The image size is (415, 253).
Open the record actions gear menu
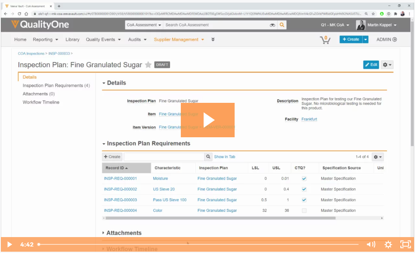(x=387, y=65)
